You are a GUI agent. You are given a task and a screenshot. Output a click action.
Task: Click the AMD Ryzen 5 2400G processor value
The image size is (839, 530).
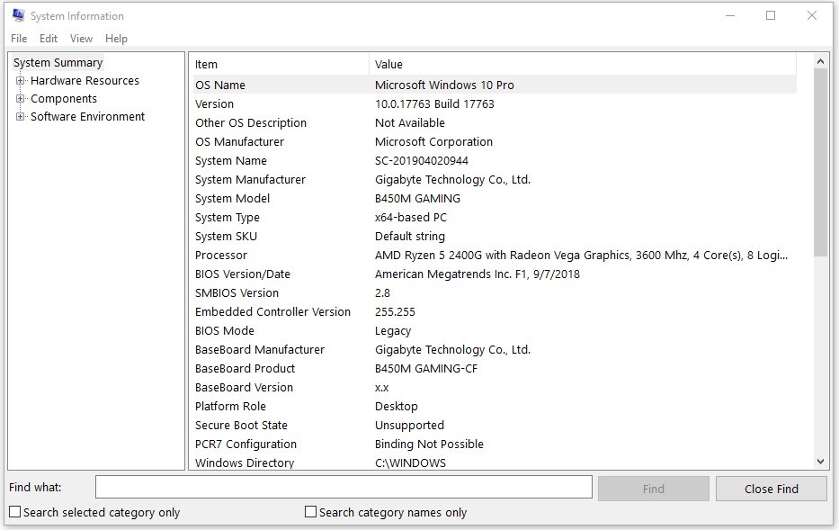point(581,256)
